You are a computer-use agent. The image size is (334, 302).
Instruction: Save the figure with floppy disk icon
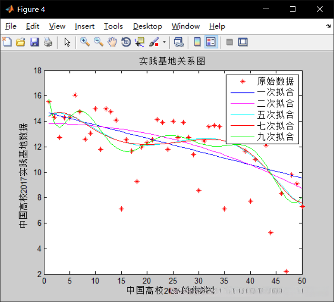[34, 42]
